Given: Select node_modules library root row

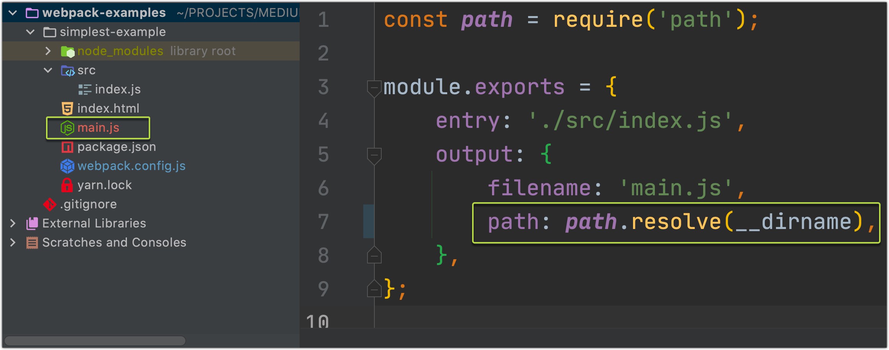Looking at the screenshot, I should pyautogui.click(x=151, y=51).
